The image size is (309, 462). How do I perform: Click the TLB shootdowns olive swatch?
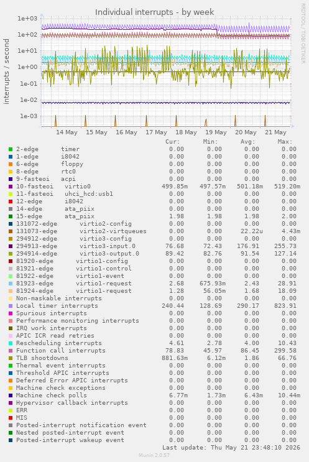pyautogui.click(x=11, y=358)
